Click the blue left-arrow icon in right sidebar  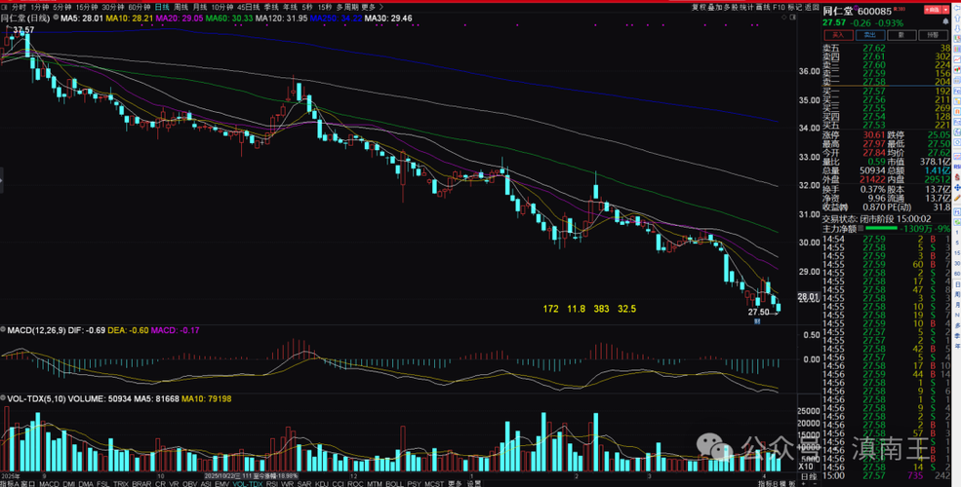coord(956,9)
